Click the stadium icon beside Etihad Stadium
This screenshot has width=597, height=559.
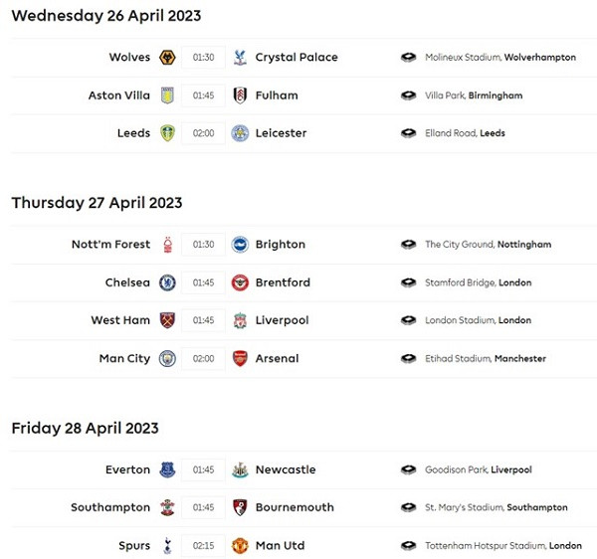(408, 358)
